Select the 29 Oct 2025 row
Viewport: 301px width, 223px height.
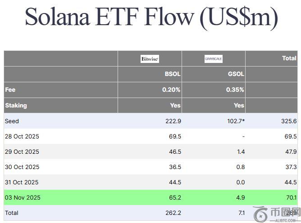click(22, 152)
